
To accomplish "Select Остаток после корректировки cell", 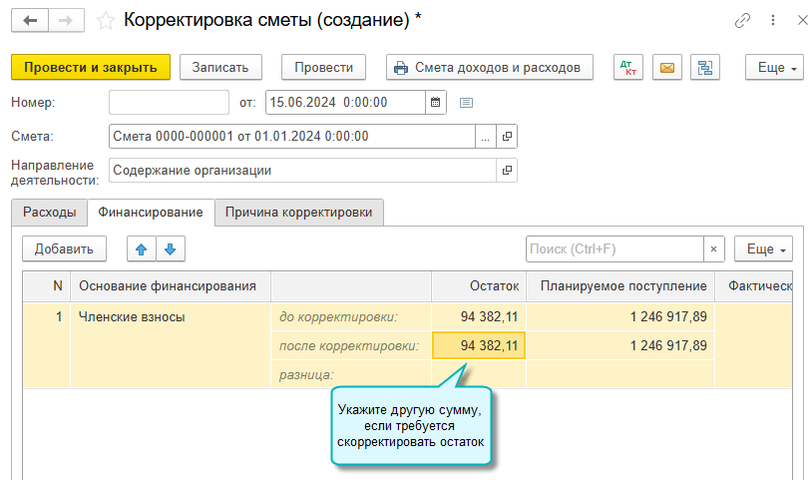I will (479, 346).
